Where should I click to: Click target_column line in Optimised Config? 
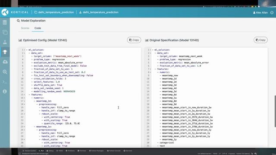point(56,56)
